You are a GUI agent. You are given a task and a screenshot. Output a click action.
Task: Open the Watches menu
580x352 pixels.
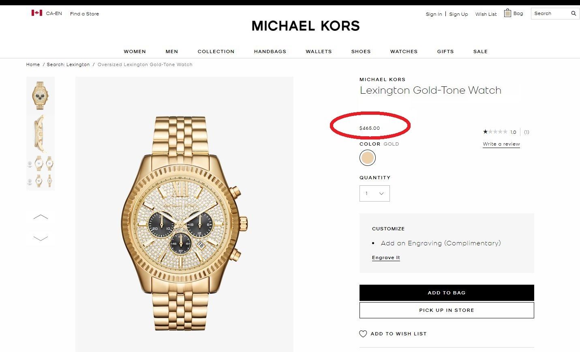[x=404, y=52]
